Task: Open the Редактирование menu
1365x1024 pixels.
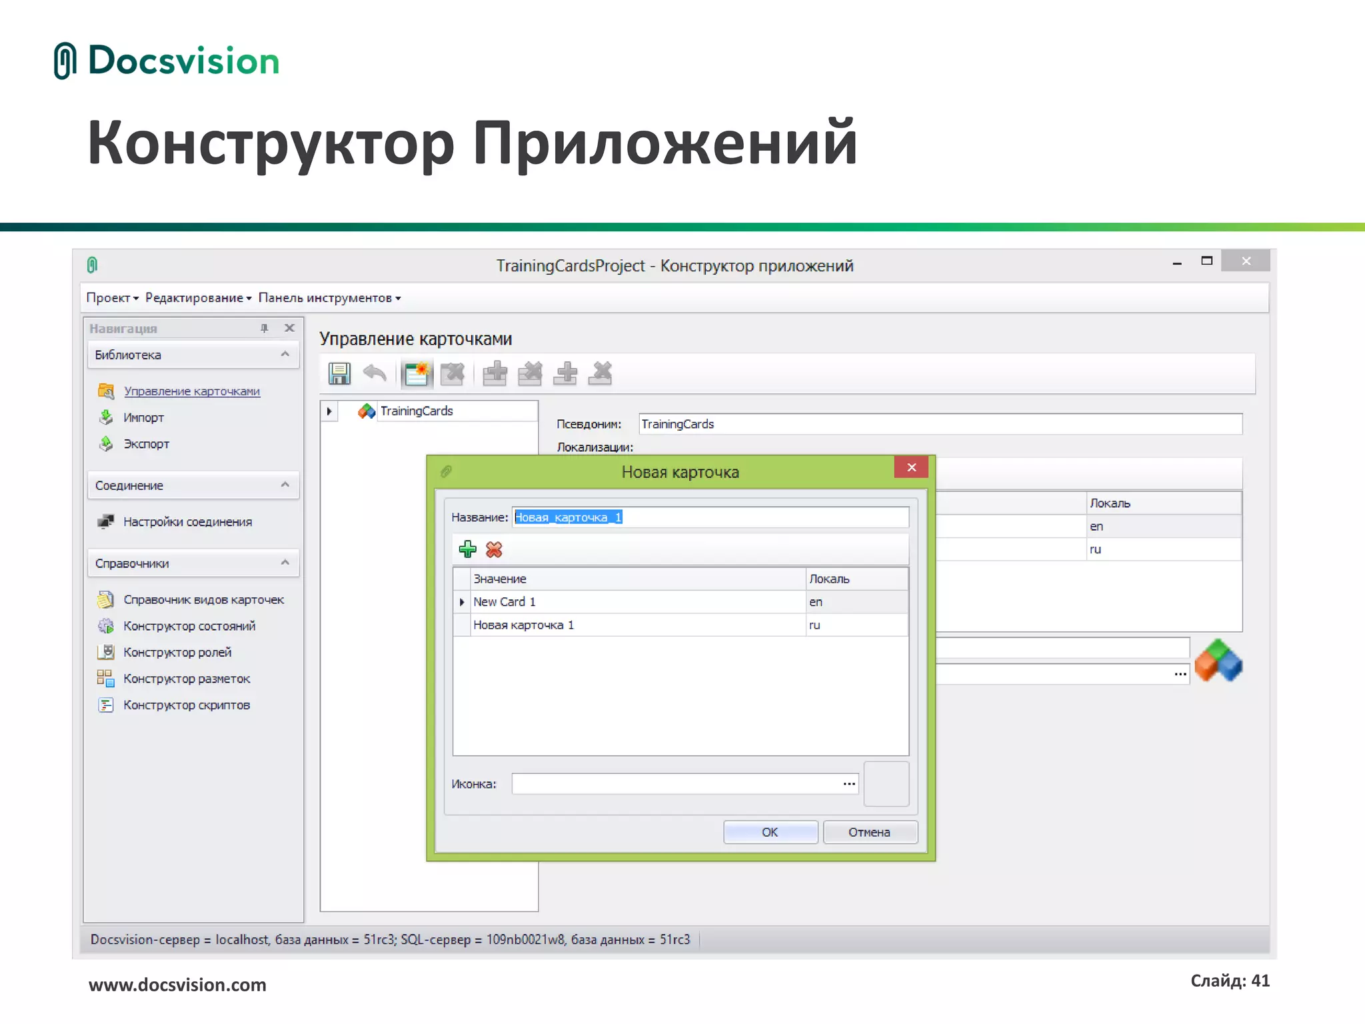Action: [198, 298]
